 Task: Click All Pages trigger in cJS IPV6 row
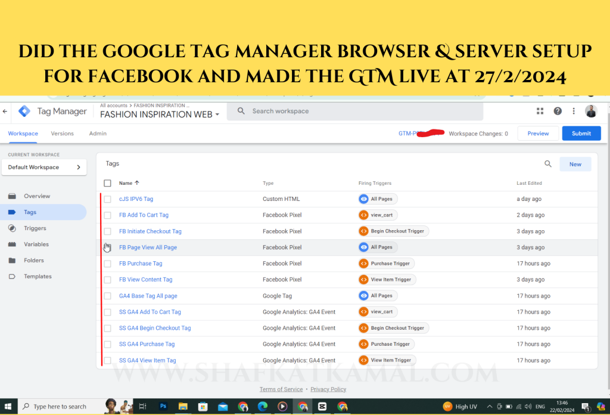(378, 199)
